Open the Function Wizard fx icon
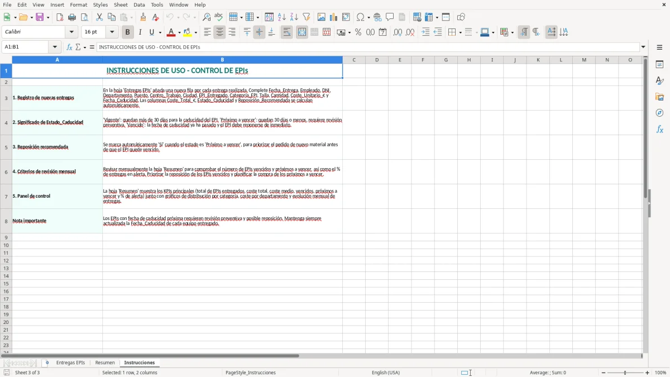The image size is (670, 377). (69, 47)
